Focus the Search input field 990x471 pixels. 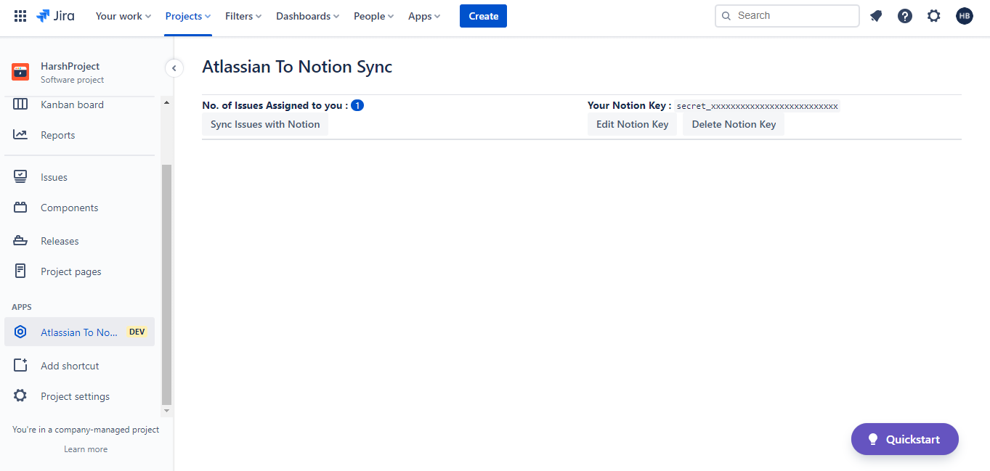pos(787,16)
